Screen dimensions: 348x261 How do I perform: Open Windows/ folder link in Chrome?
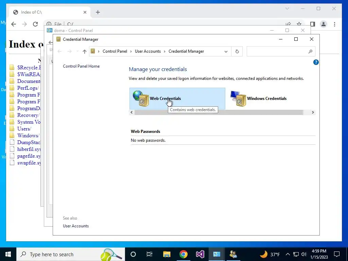(x=29, y=135)
